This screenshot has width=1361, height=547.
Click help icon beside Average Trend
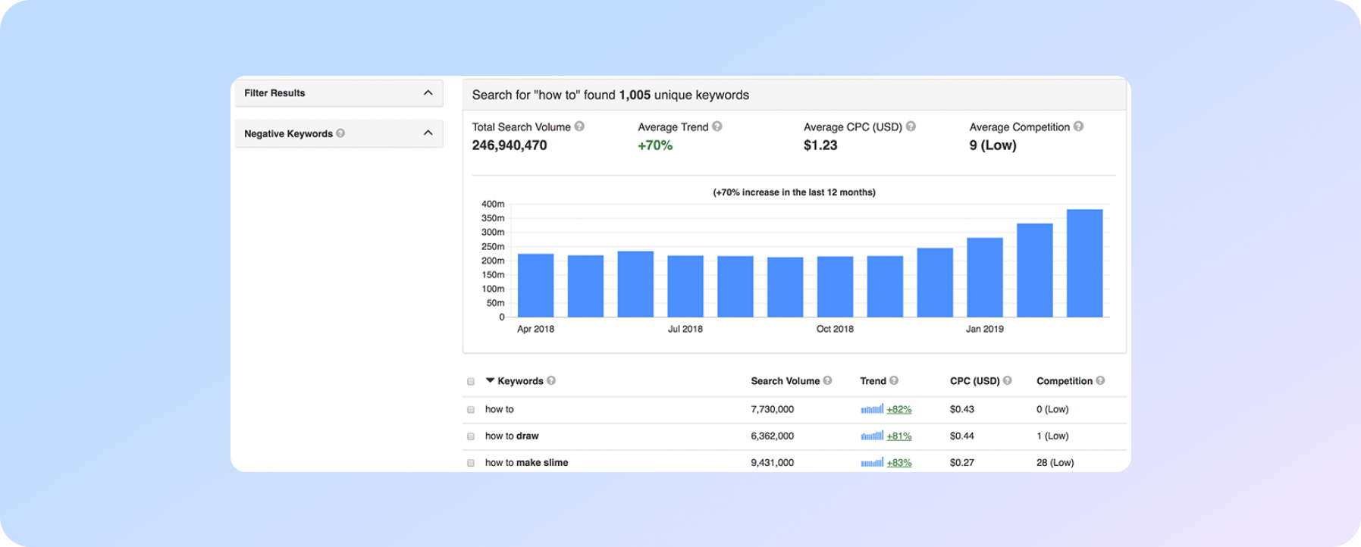tap(717, 127)
